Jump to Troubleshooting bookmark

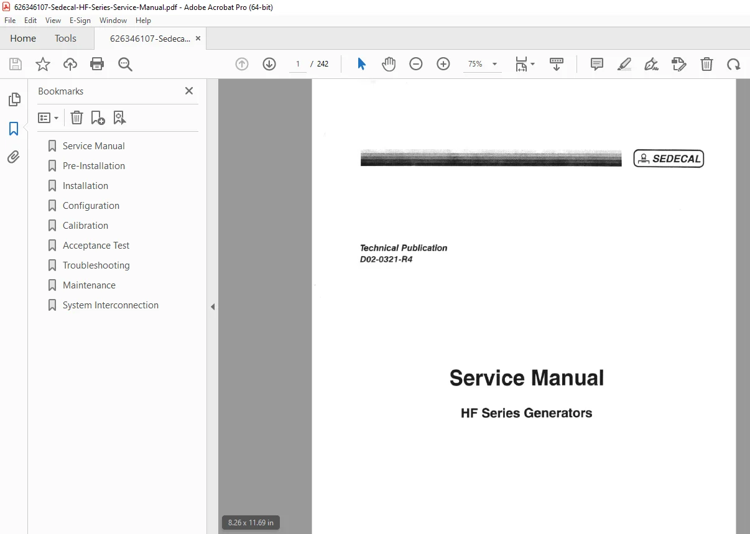tap(96, 265)
